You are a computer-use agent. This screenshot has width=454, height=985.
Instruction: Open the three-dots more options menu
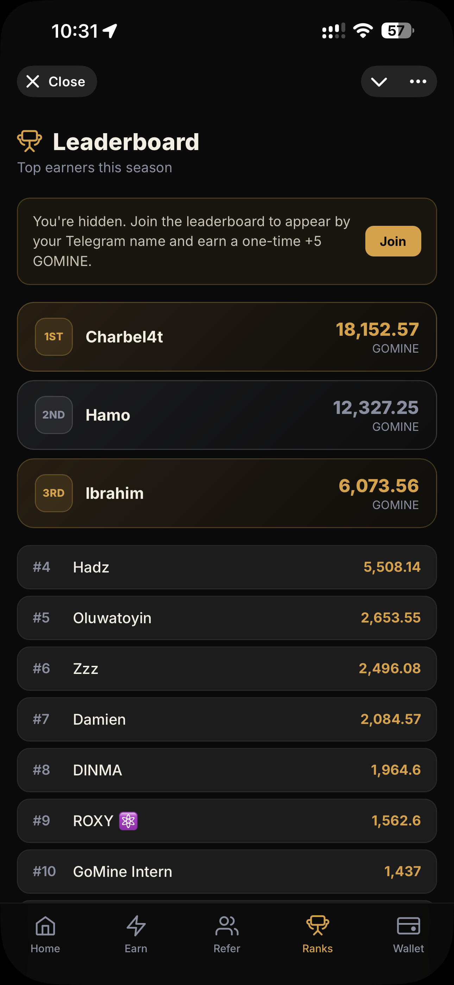click(418, 81)
